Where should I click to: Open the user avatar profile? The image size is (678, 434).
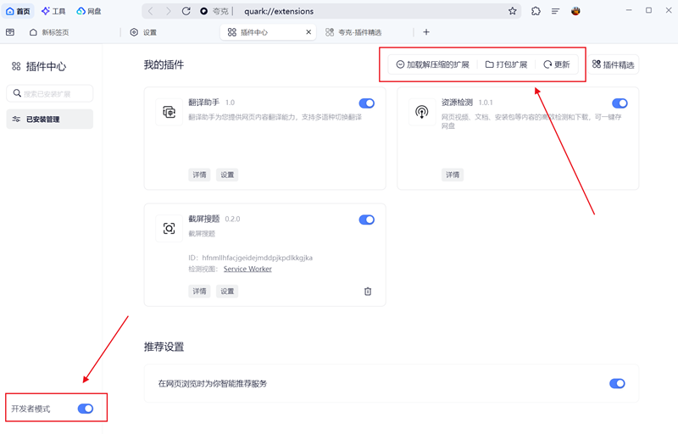575,11
